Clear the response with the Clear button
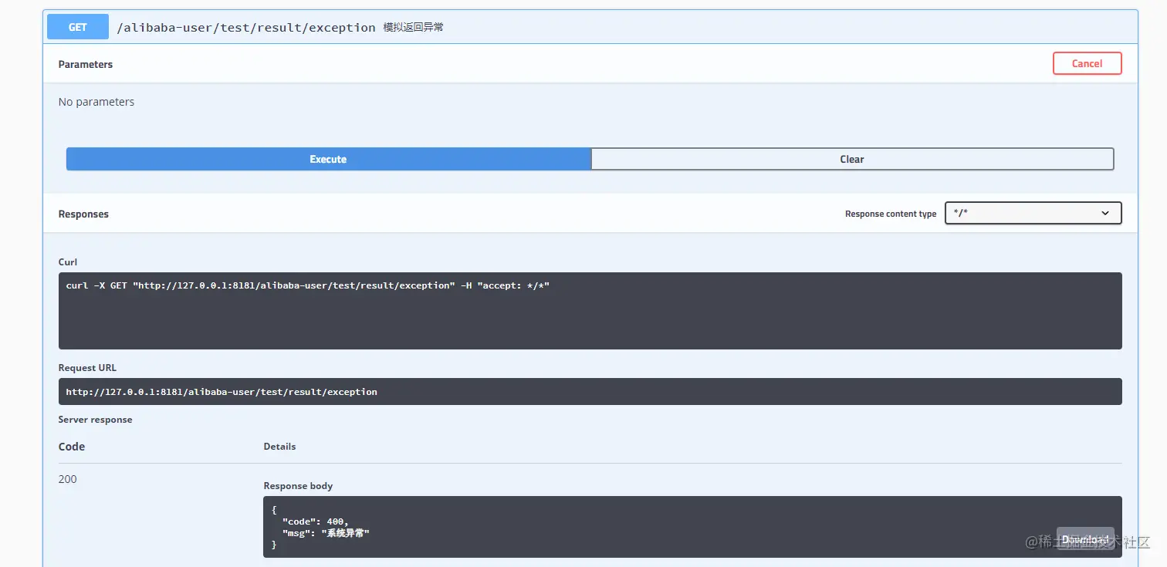 point(852,159)
